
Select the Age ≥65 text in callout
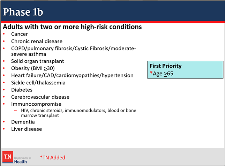point(163,74)
